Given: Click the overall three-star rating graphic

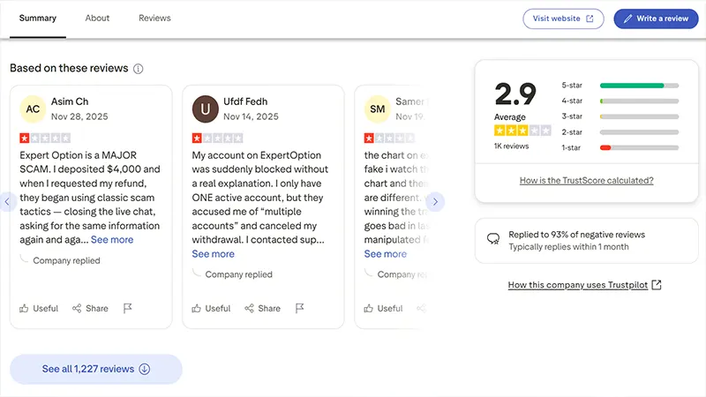Looking at the screenshot, I should point(522,131).
